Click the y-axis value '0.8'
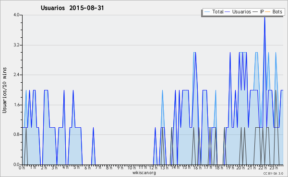 pyautogui.click(x=16, y=134)
